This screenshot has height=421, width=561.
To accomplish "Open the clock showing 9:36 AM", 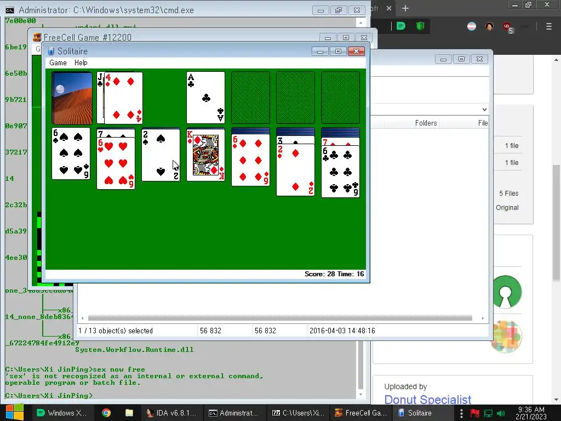I will click(531, 413).
